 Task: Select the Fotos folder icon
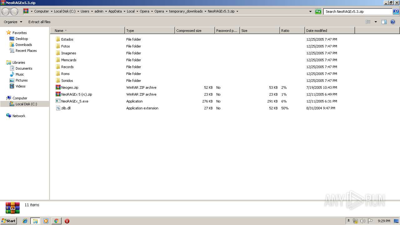(58, 46)
